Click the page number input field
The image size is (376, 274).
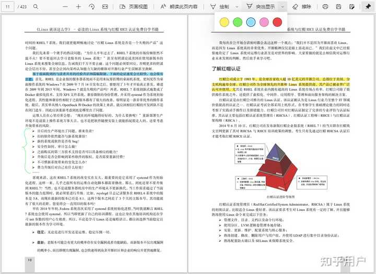click(8, 7)
